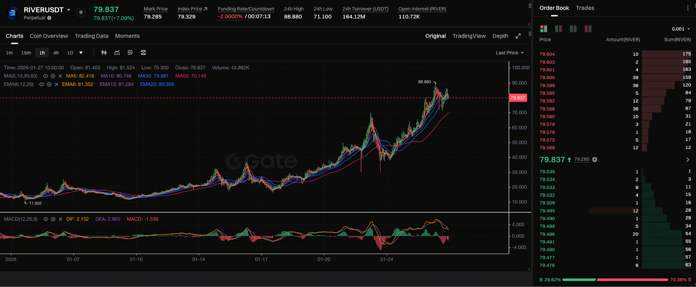Open the Coin Overview tab
The image size is (696, 287).
[49, 36]
